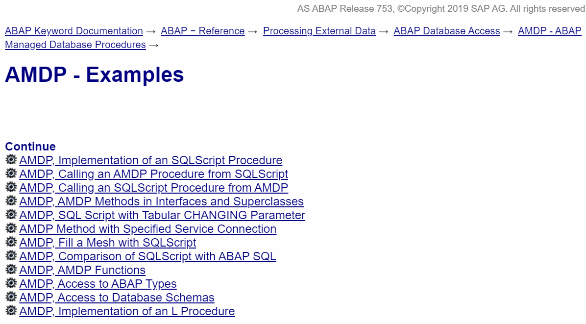Open AMDP Method with Specified Service Connection

148,229
